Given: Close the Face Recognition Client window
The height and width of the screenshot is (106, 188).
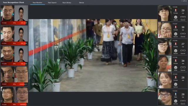Looking at the screenshot, I should pyautogui.click(x=186, y=1).
